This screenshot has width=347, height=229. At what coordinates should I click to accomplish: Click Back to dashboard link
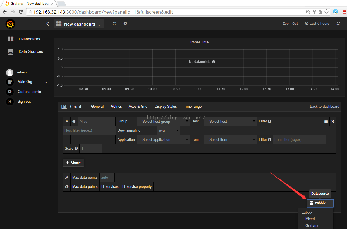pos(325,107)
